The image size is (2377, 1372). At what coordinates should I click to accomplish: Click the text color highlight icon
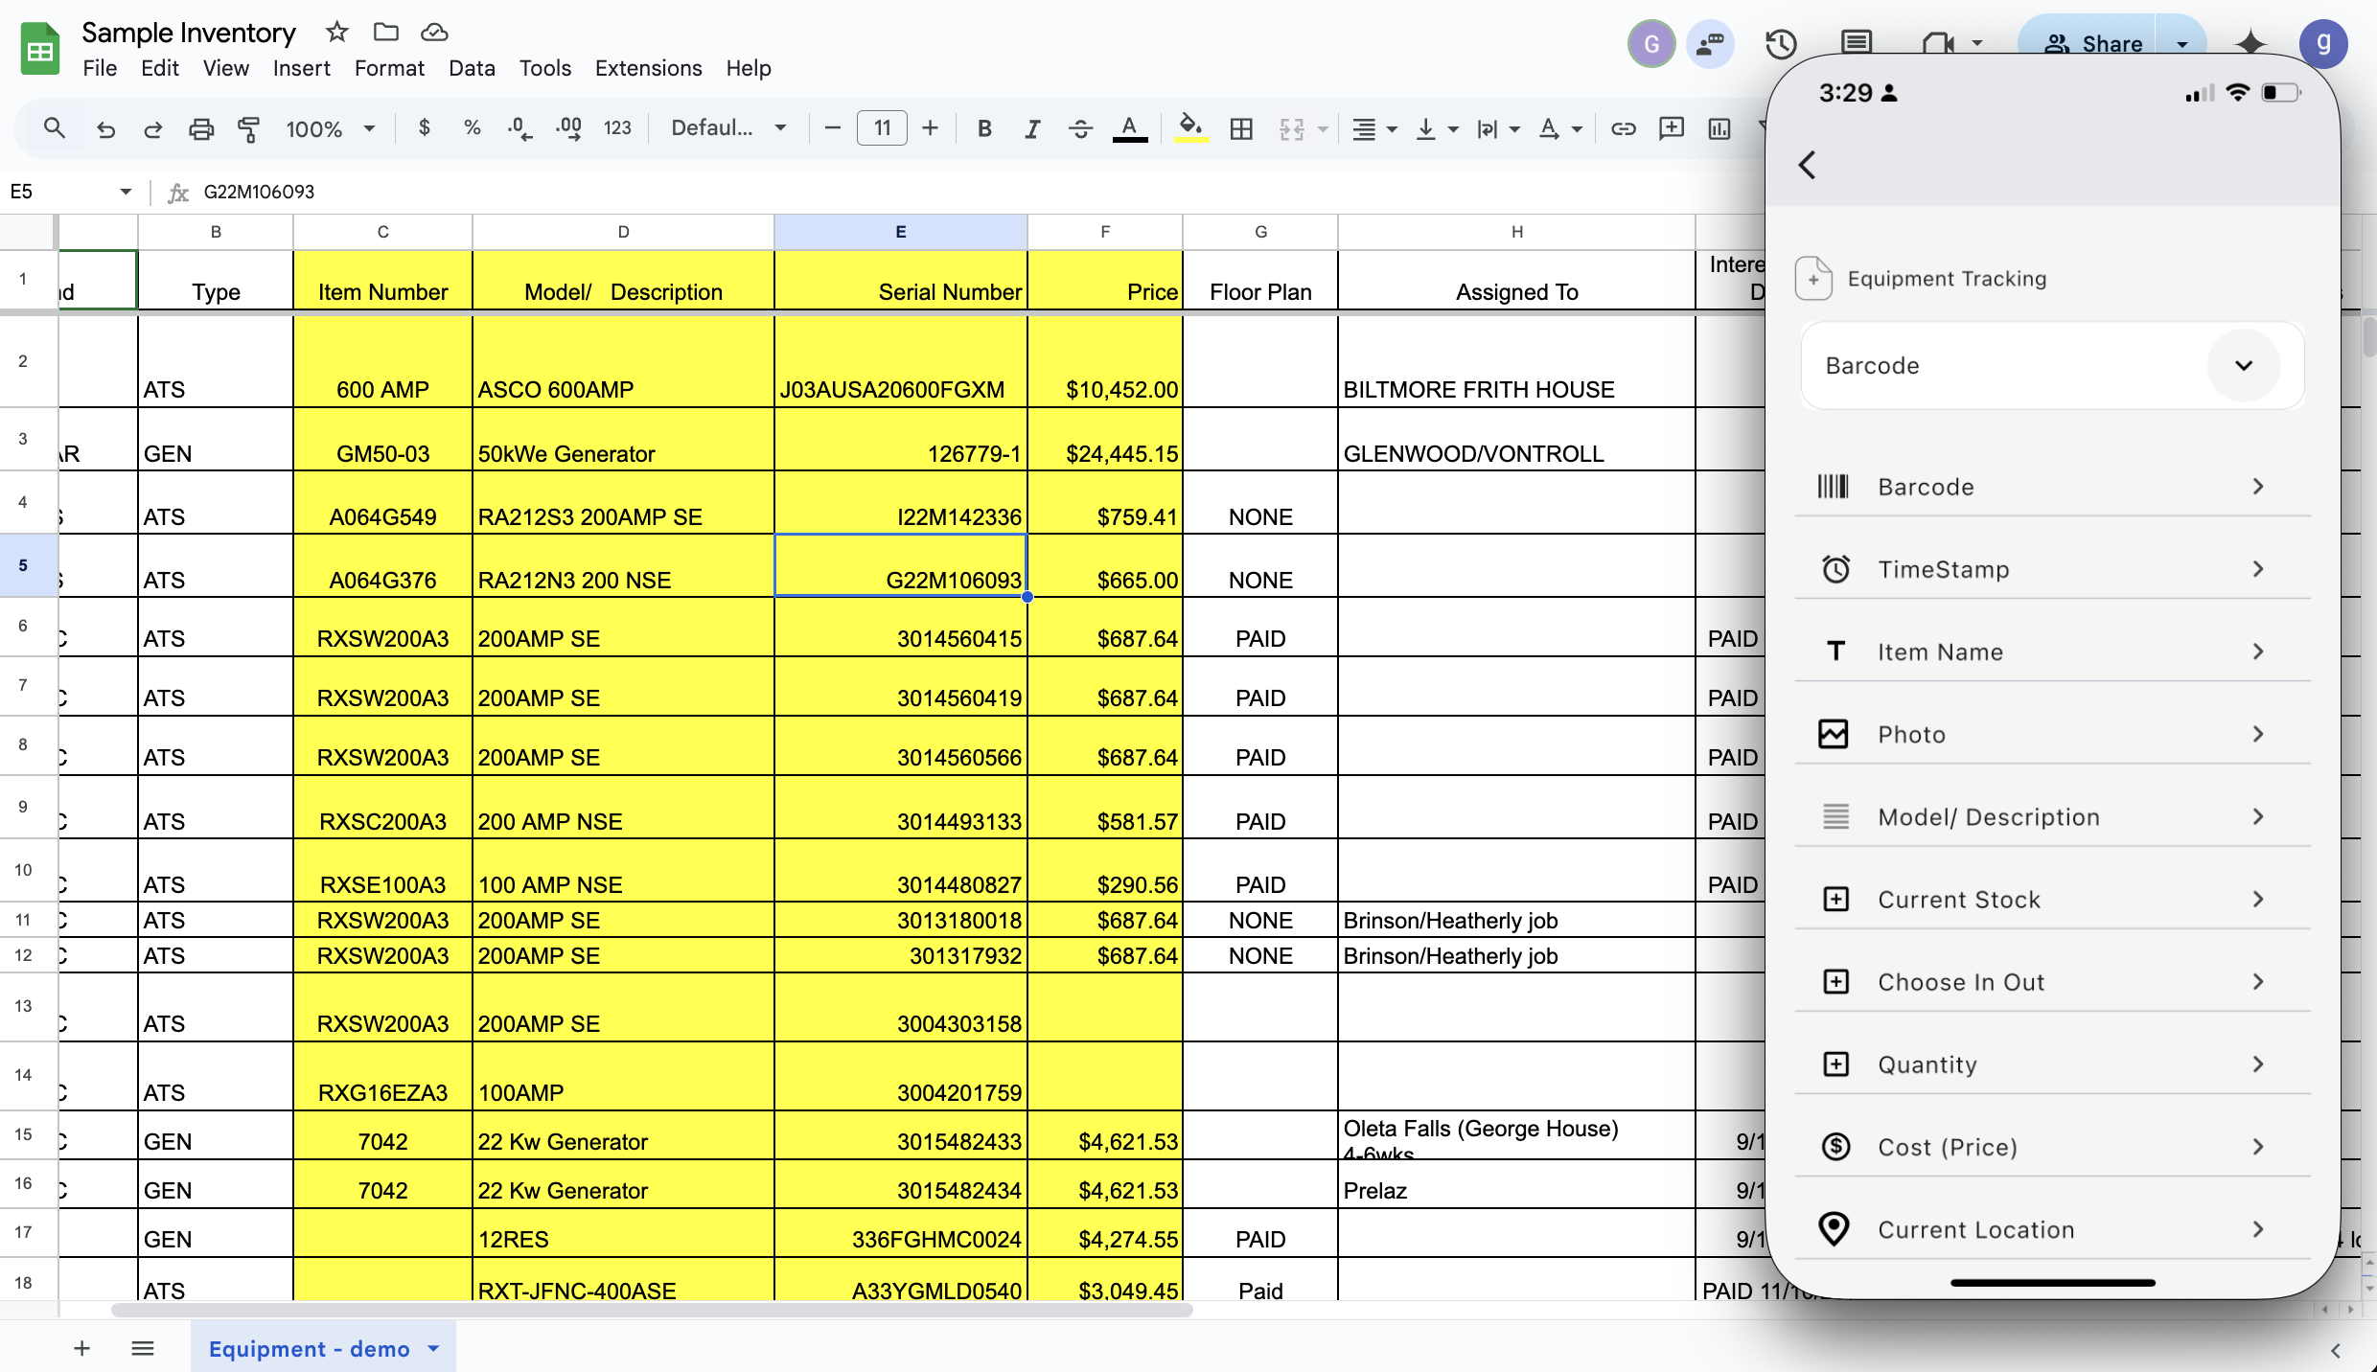(x=1189, y=127)
